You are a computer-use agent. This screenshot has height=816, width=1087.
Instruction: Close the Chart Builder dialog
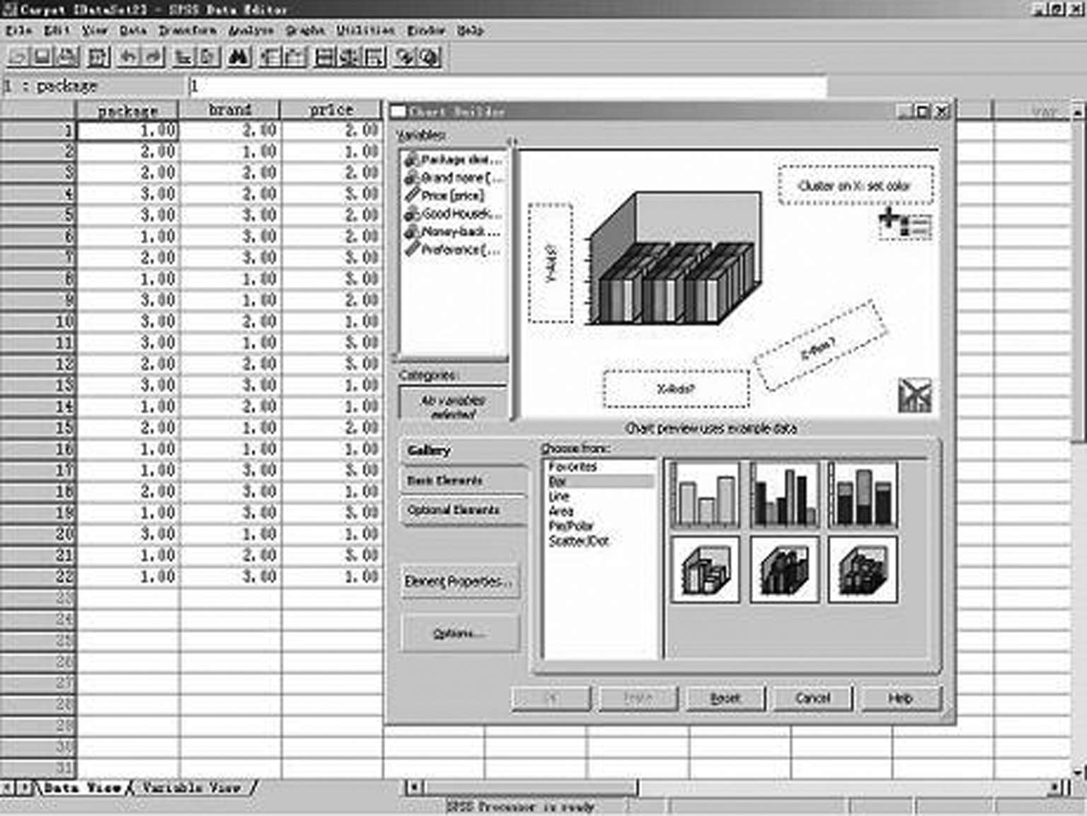pyautogui.click(x=941, y=111)
